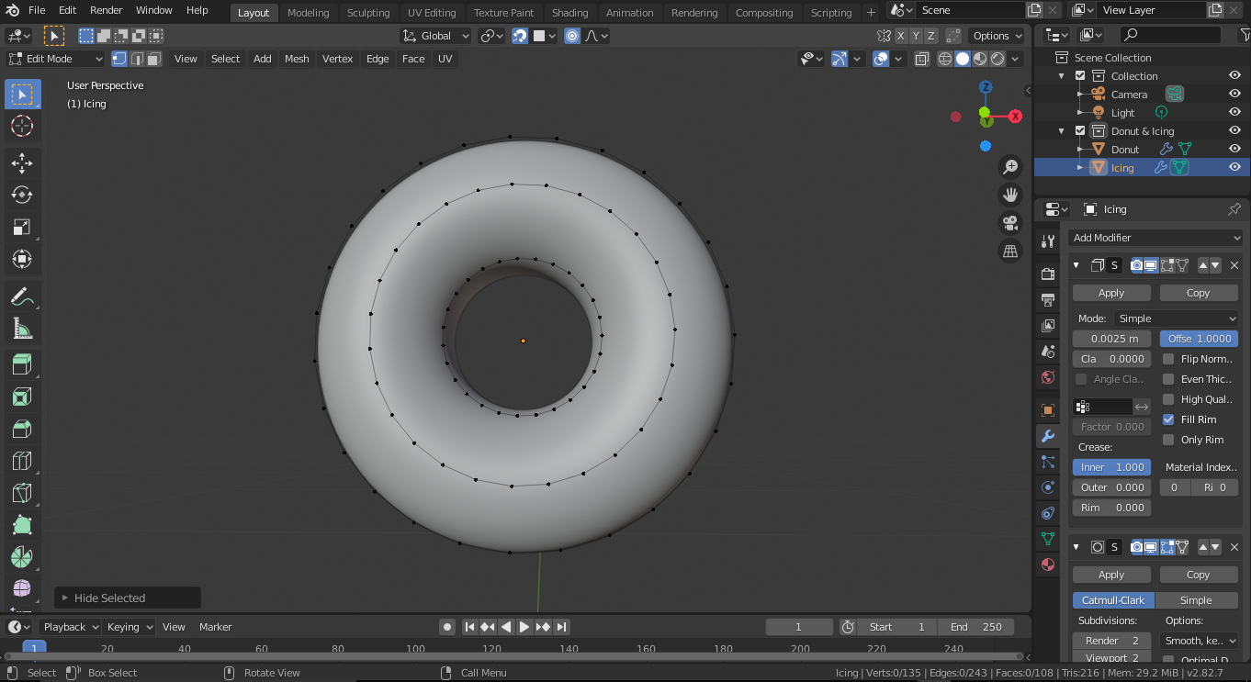Screen dimensions: 1251x682
Task: Switch to edge select mode
Action: pyautogui.click(x=137, y=59)
